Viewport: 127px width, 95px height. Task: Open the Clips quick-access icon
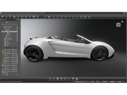[x=65, y=79]
